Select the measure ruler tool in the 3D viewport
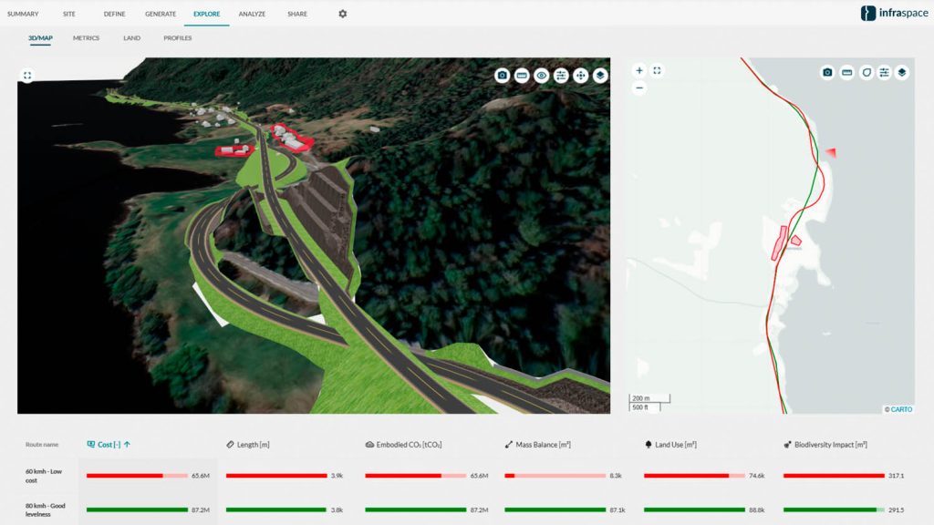 (x=523, y=75)
